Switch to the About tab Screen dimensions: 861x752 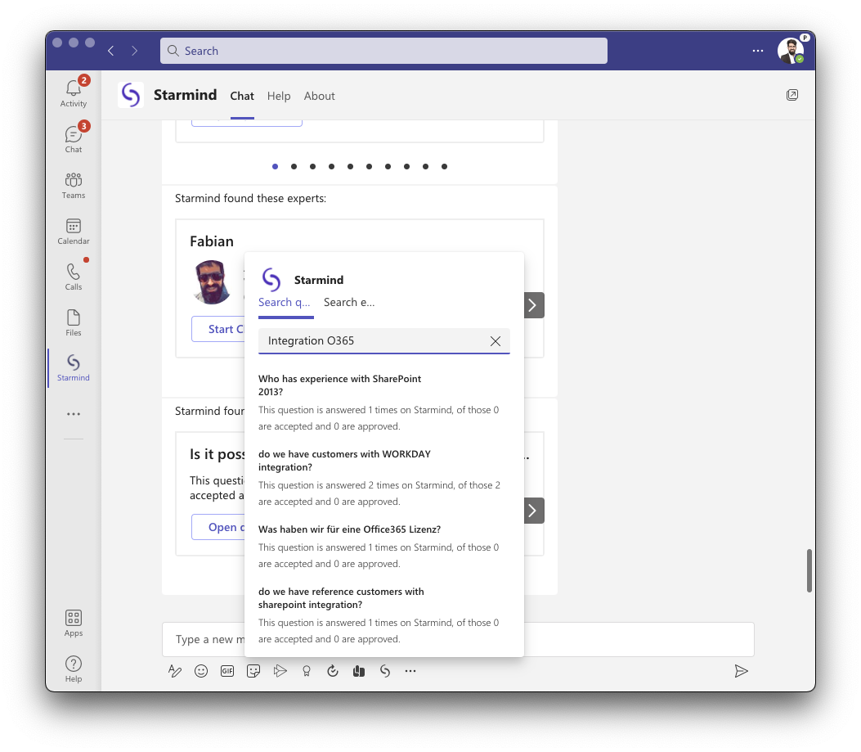[319, 97]
